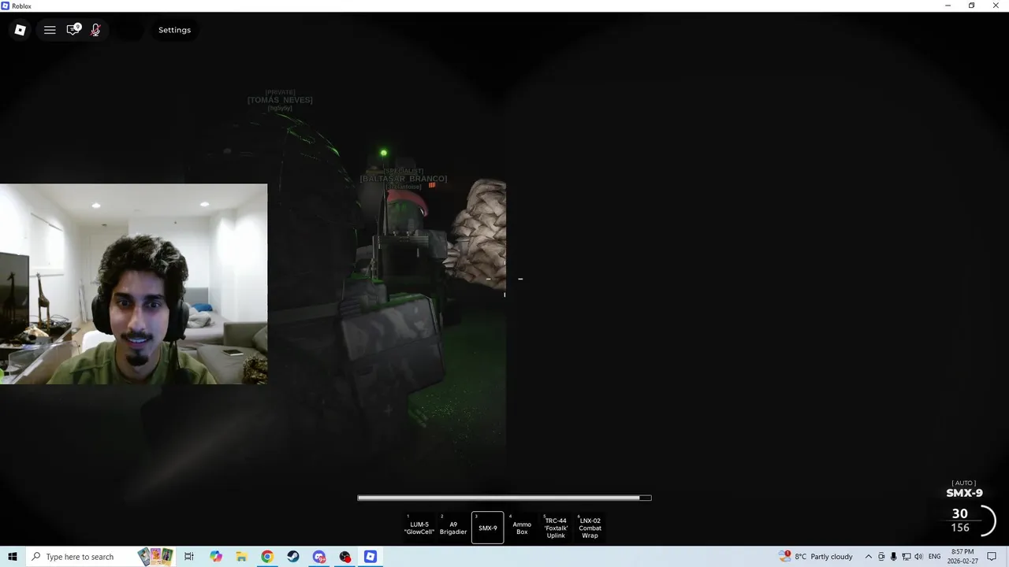Open Discord taskbar icon with notification badge

tap(318, 557)
